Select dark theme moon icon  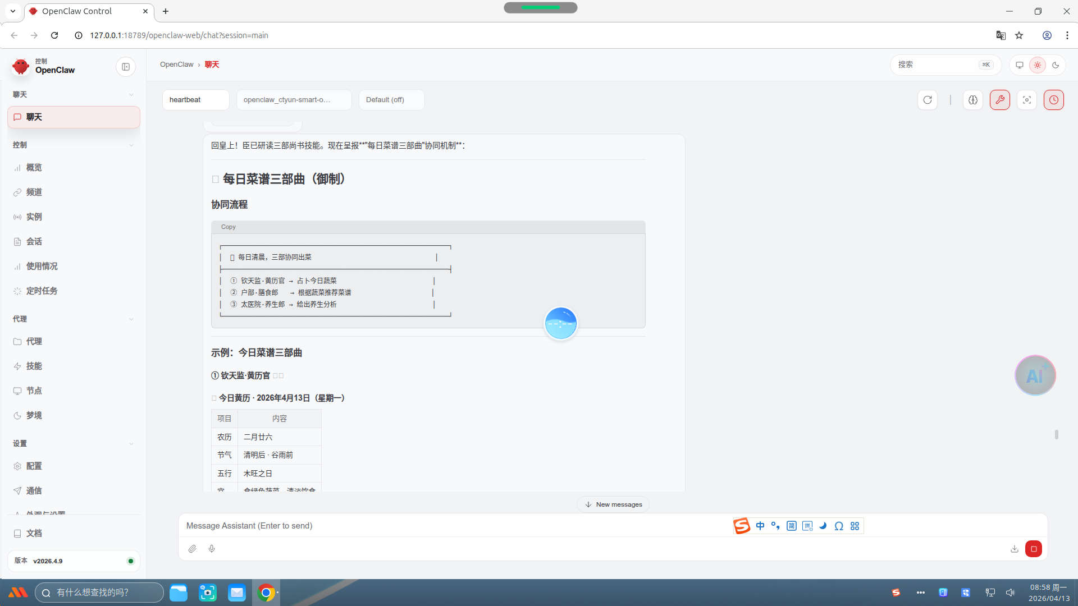click(1056, 65)
